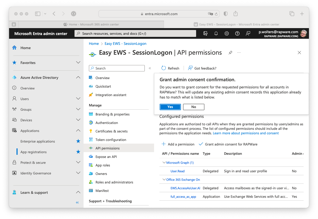Click the Safari address bar

click(159, 14)
